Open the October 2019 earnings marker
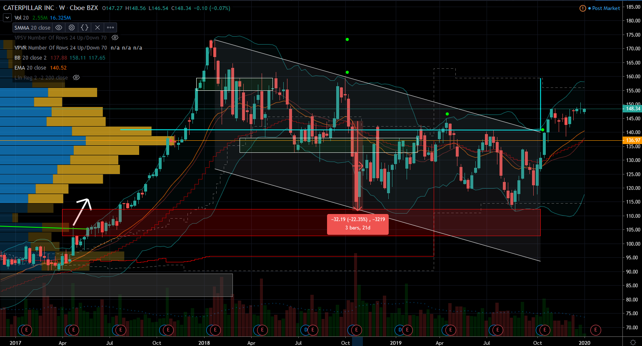Viewport: 642px width, 346px height. [x=545, y=330]
